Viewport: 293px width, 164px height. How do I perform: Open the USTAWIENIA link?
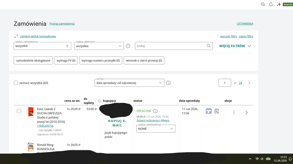tap(245, 24)
